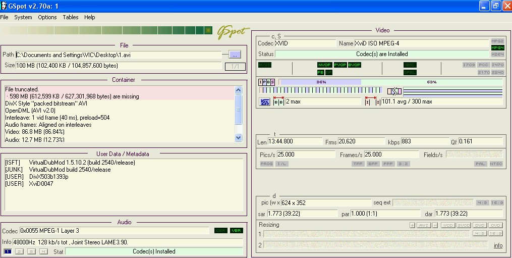
Task: Click the 'OpenDML (AVI v2.0)' line
Action: (30, 111)
